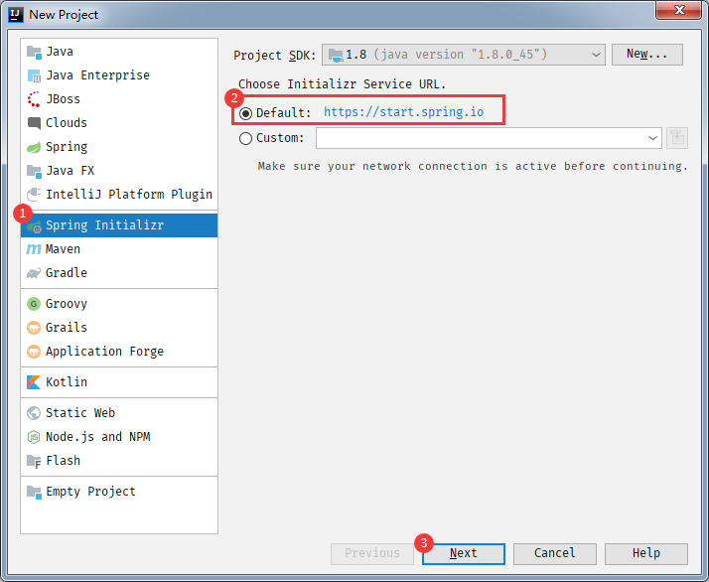Click the Application Forge orange icon
The image size is (709, 582).
(x=34, y=352)
